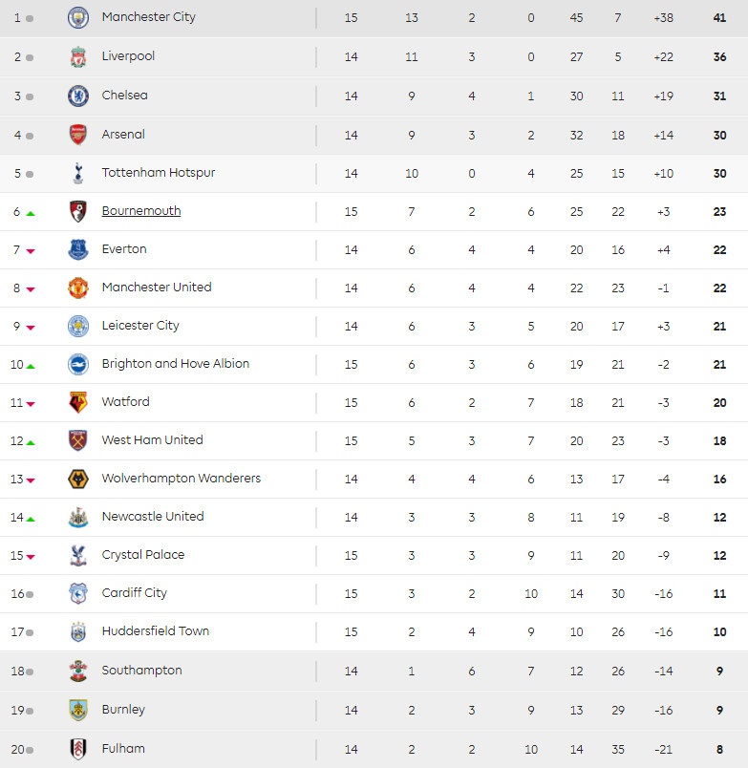The image size is (748, 768).
Task: Click the Newcastle United team name
Action: [153, 517]
